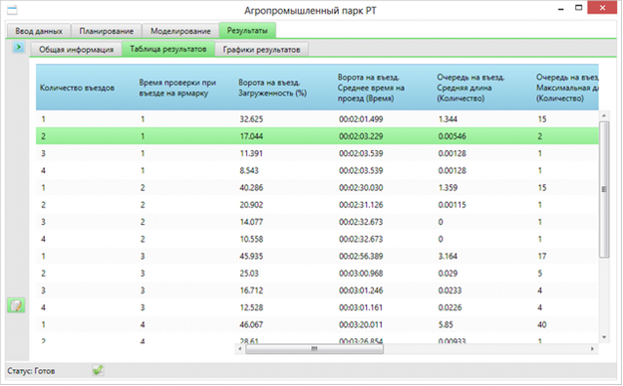Click vertical scrollbar down arrow
Image resolution: width=623 pixels, height=386 pixels.
click(x=604, y=337)
